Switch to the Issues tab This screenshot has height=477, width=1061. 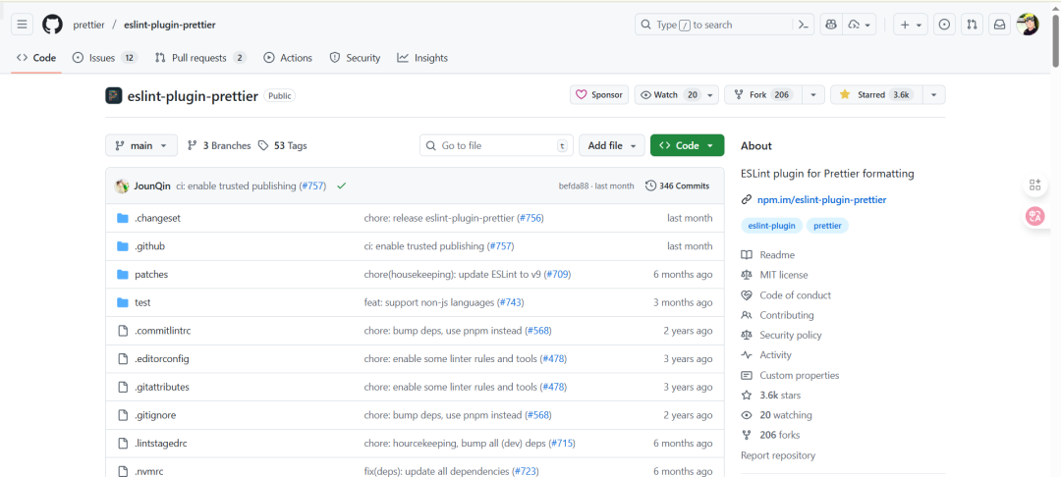coord(105,58)
